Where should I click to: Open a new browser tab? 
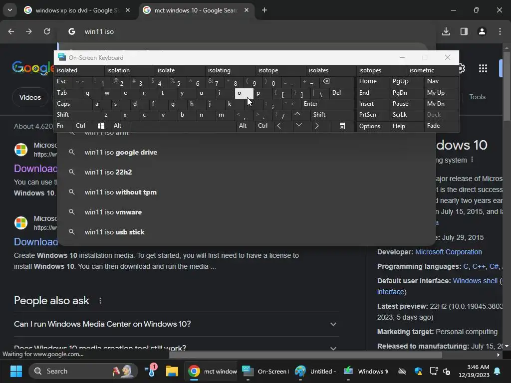click(x=264, y=10)
